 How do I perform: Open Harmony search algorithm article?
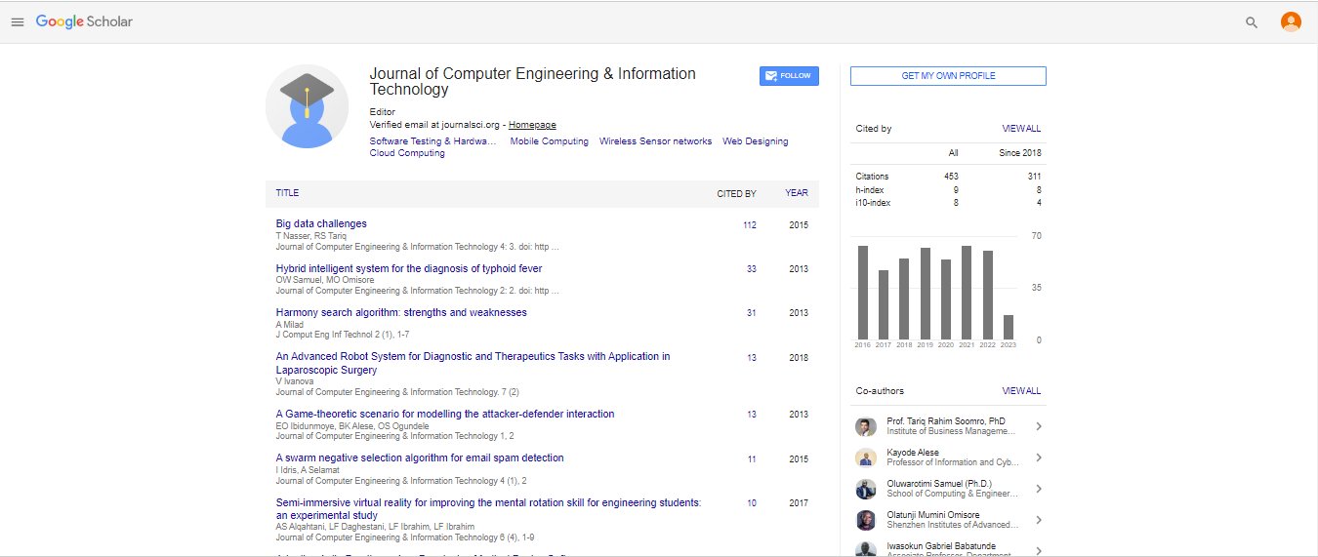(x=401, y=313)
